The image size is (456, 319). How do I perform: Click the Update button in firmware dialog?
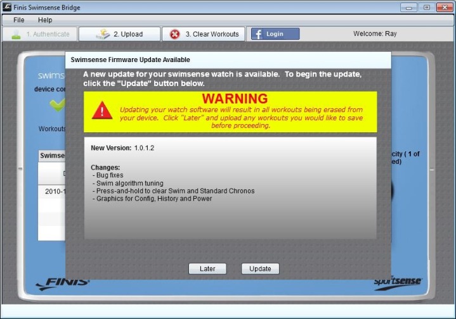(260, 268)
